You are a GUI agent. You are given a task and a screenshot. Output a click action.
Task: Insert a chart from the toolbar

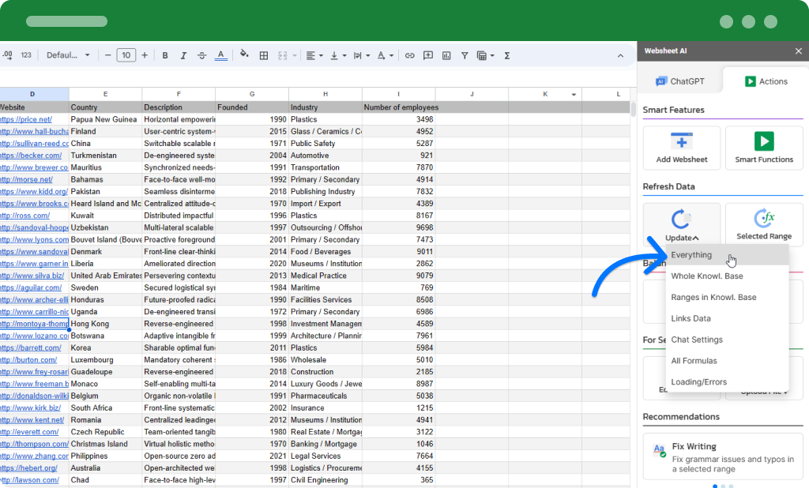(x=446, y=55)
